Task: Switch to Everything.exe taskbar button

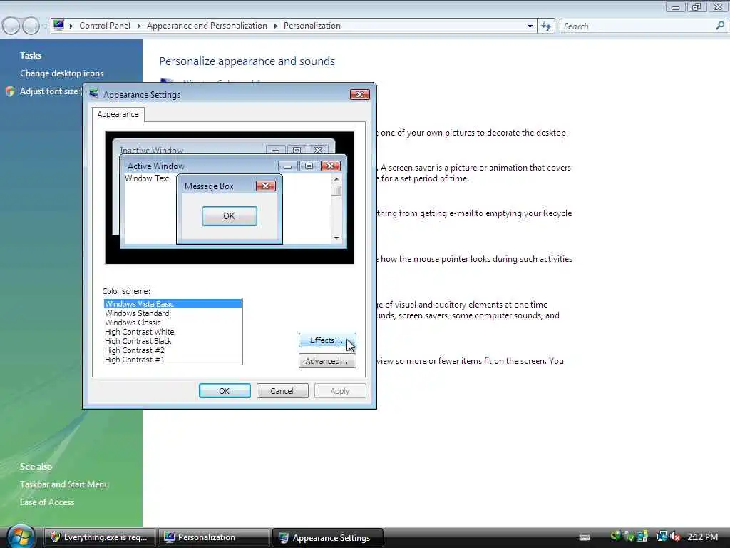Action: coord(100,537)
